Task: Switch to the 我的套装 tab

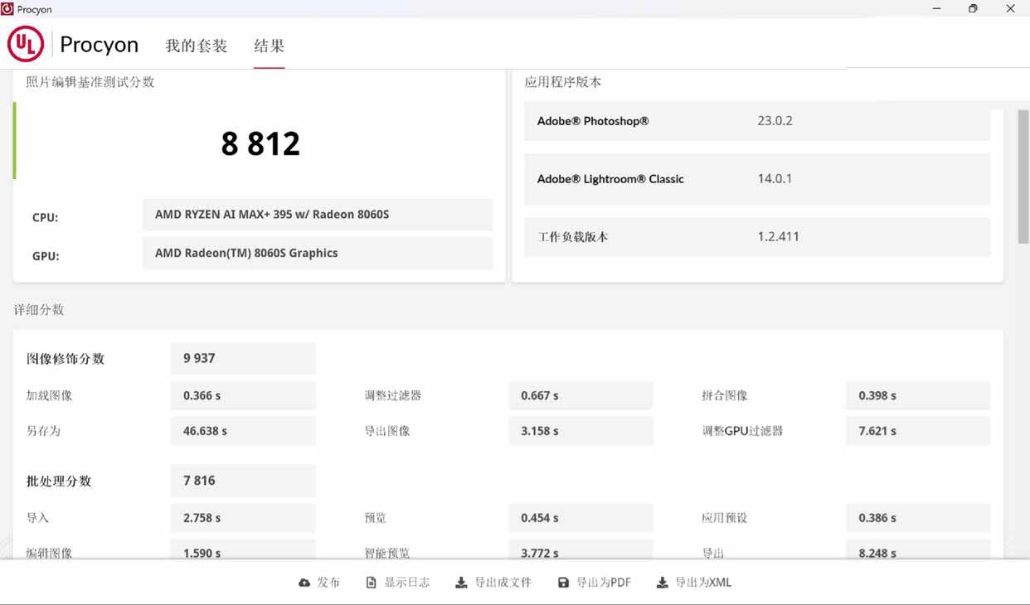Action: 197,46
